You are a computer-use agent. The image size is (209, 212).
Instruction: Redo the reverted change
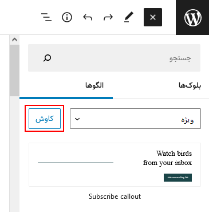click(108, 17)
